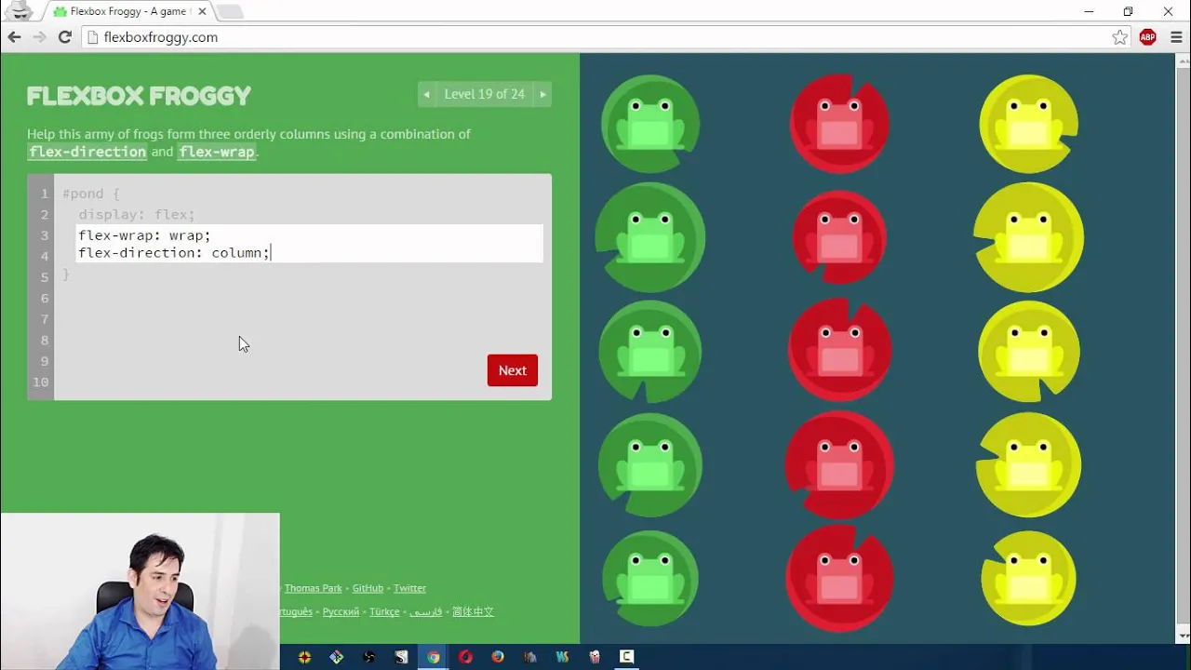Open the colorful diamond app in taskbar
This screenshot has width=1191, height=670.
click(336, 657)
